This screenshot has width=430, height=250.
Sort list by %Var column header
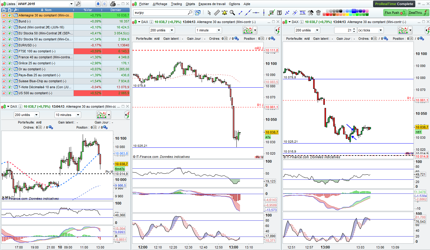tap(88, 10)
